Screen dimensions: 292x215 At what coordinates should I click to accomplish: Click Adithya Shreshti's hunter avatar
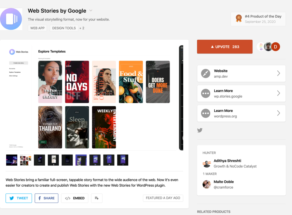point(207,163)
